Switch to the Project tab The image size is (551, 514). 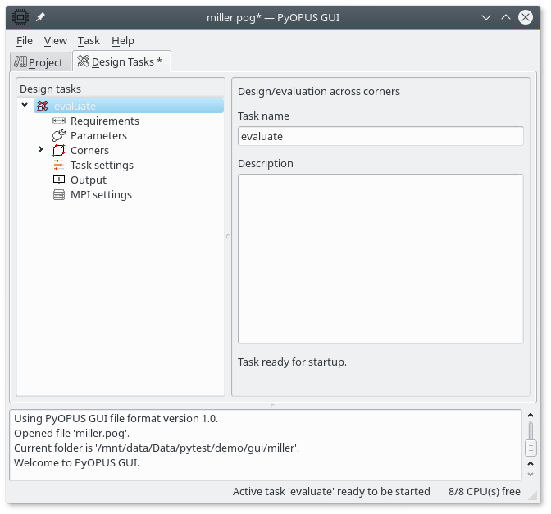pyautogui.click(x=39, y=62)
